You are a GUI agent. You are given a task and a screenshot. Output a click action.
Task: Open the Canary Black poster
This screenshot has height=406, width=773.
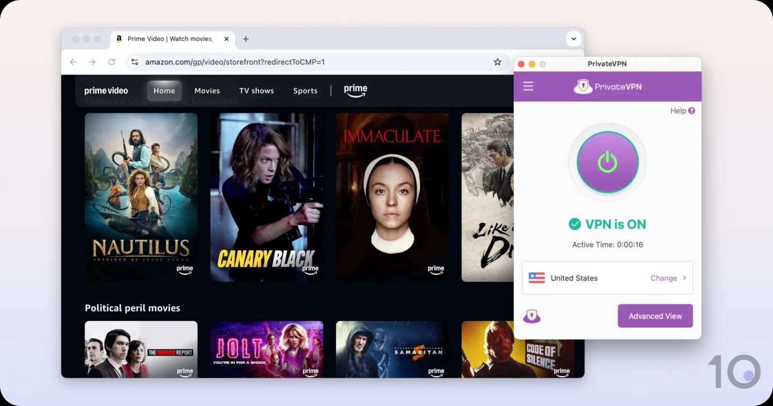point(267,197)
